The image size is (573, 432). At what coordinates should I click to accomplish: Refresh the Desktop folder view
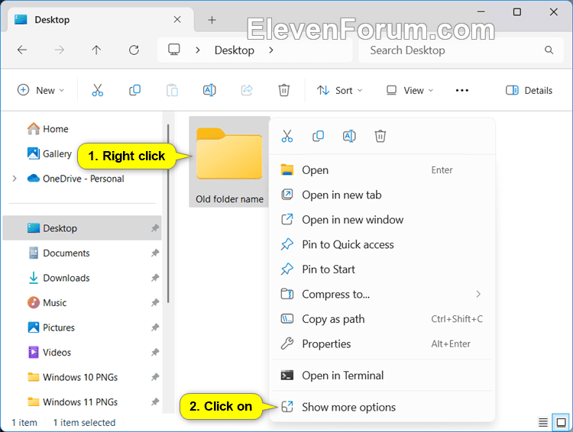click(x=134, y=50)
